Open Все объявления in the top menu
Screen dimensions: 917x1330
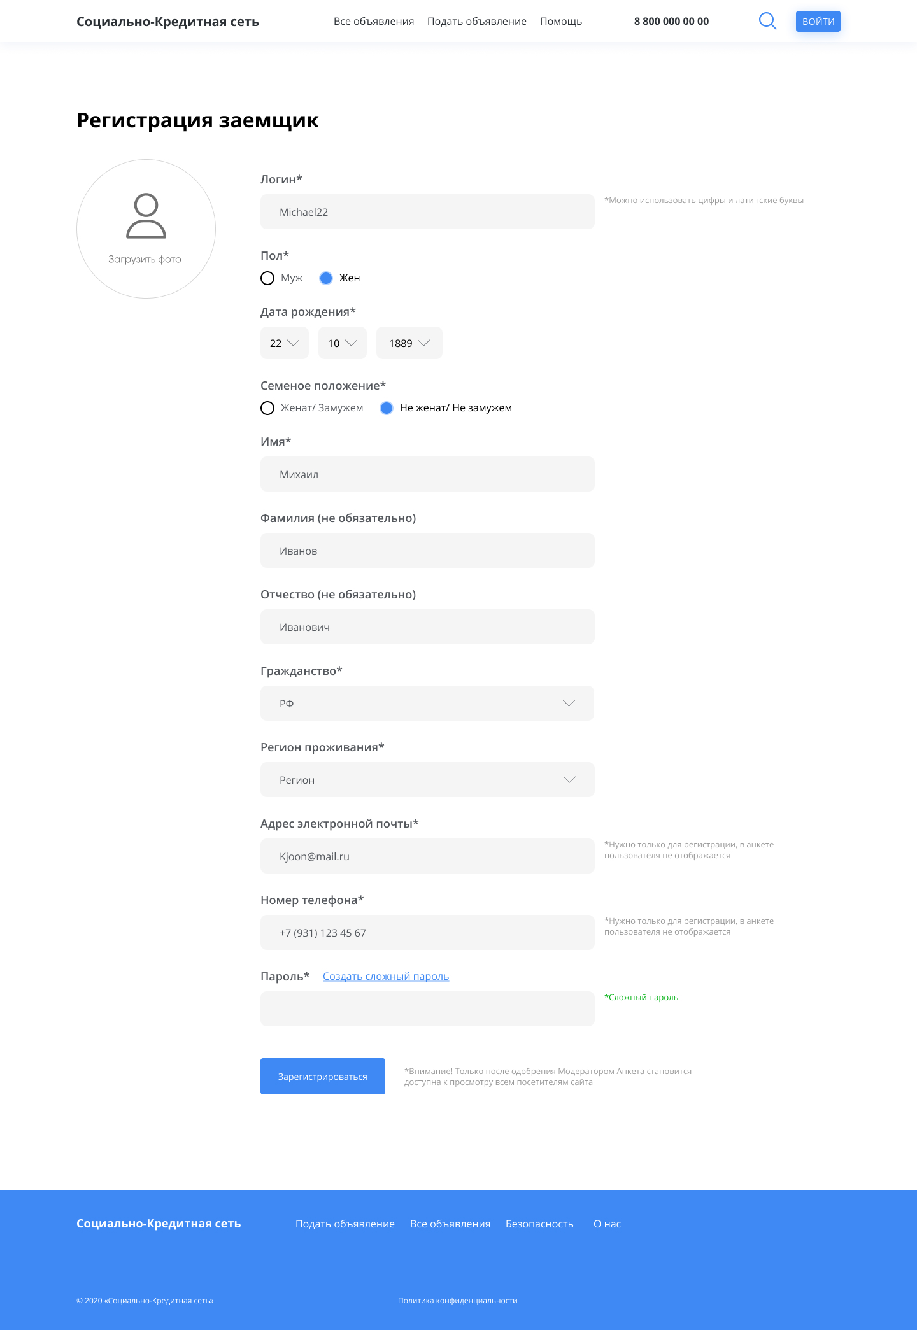point(374,22)
